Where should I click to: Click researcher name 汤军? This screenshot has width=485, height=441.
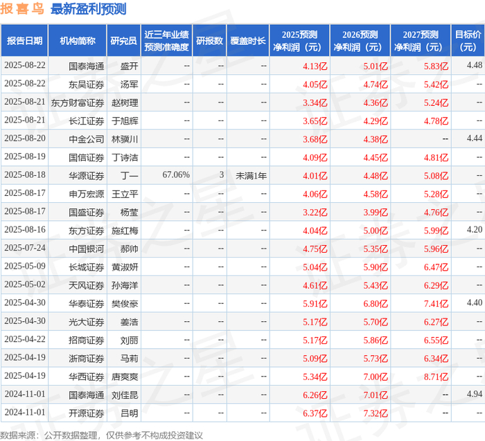click(x=130, y=84)
